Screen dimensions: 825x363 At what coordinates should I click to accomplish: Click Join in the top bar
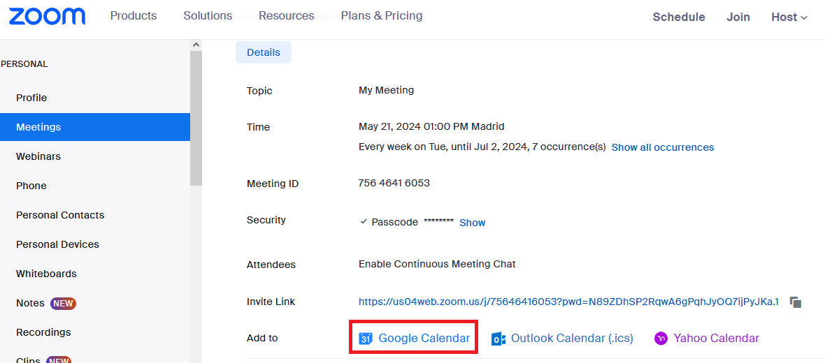[x=738, y=17]
